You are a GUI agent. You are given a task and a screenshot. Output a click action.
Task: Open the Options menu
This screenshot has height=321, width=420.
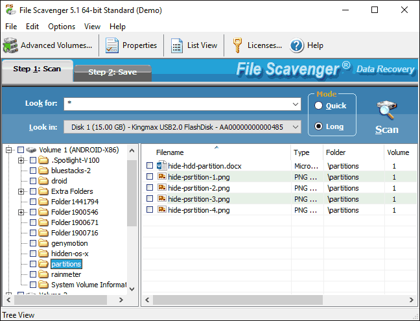coord(62,27)
